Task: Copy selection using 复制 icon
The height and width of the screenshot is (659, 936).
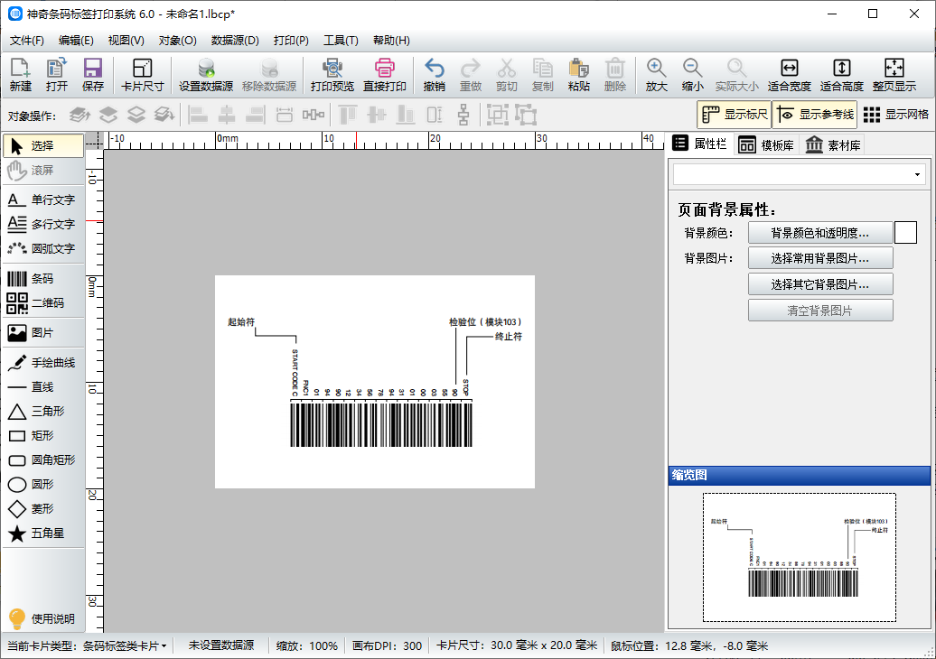Action: [x=543, y=75]
